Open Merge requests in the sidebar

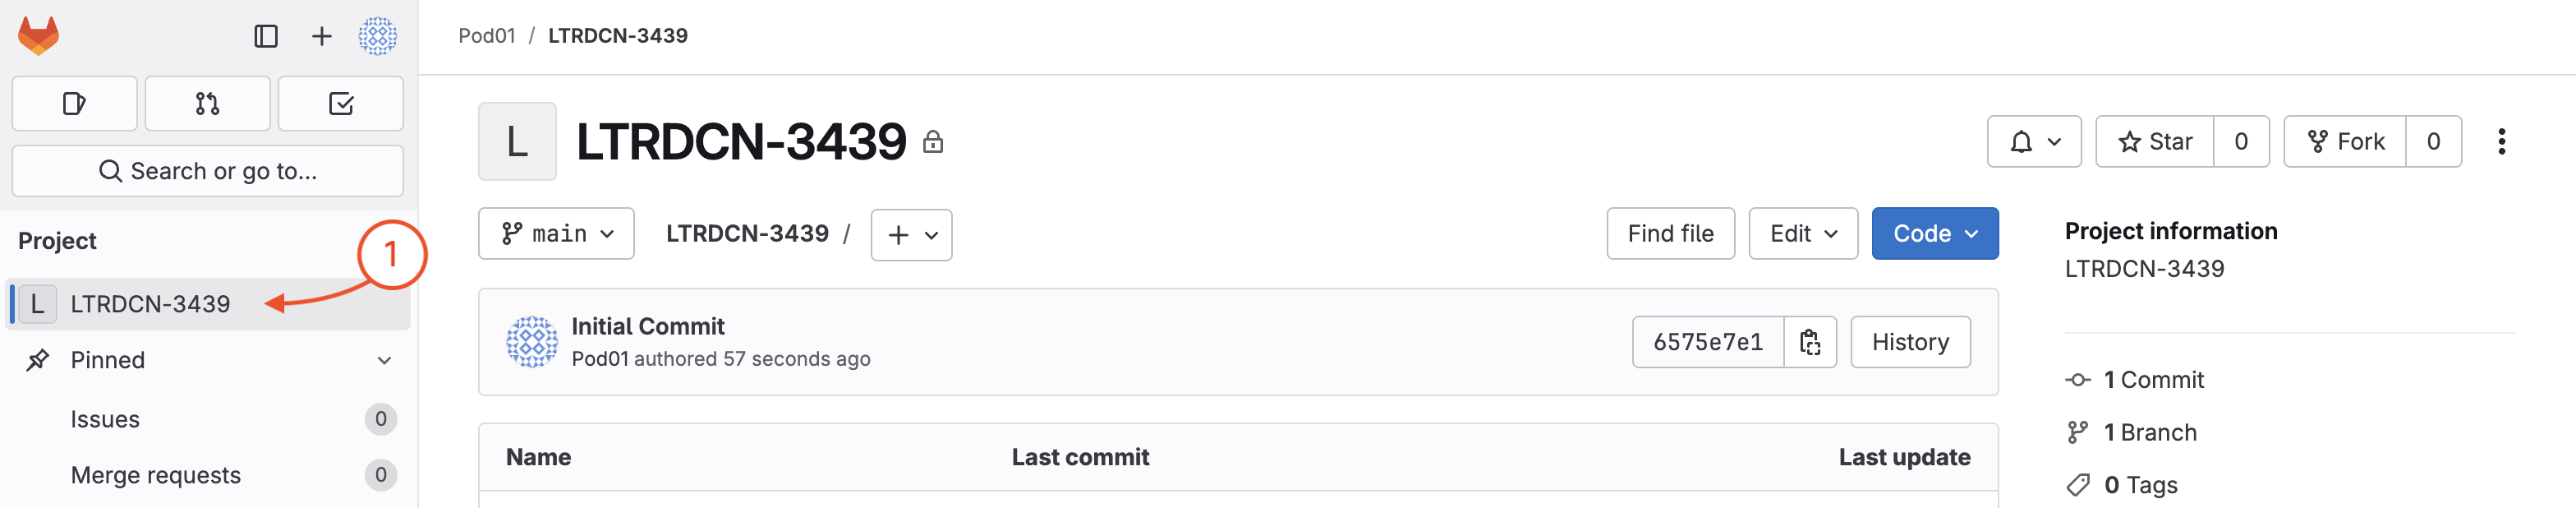(x=155, y=475)
